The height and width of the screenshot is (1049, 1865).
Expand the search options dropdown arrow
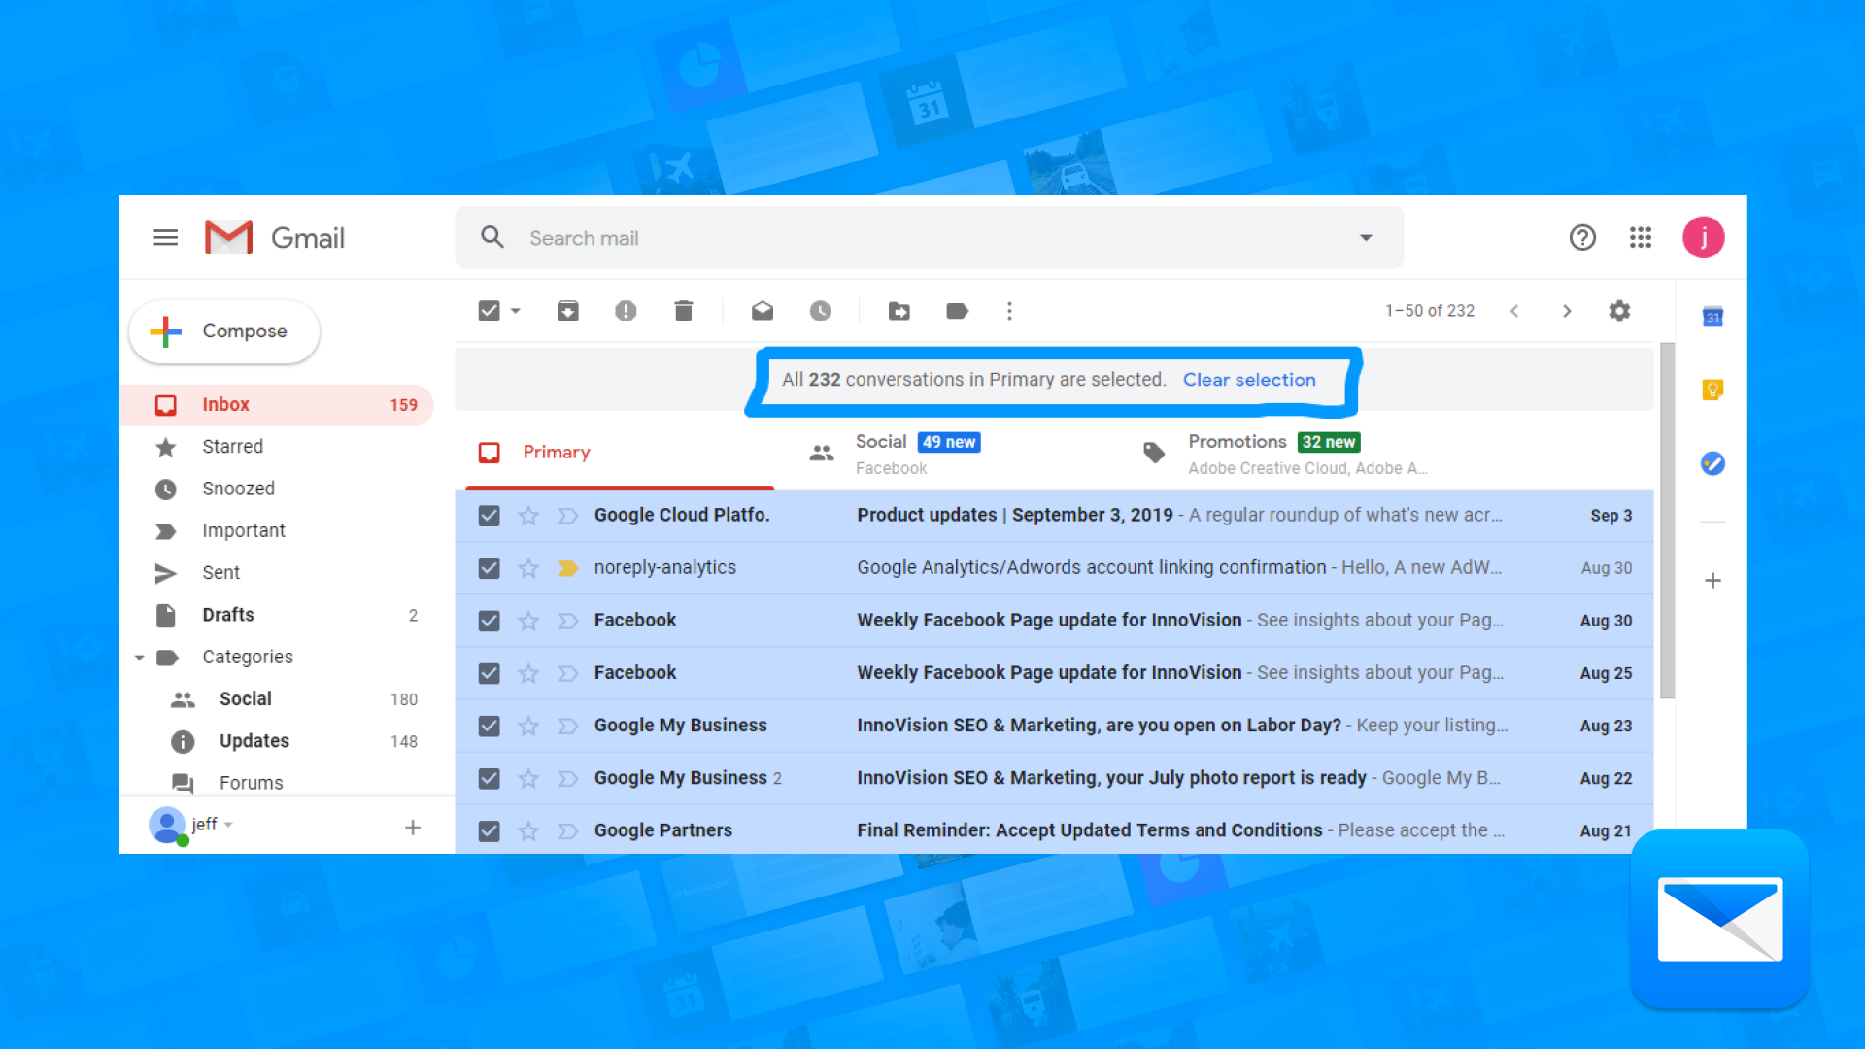coord(1366,238)
